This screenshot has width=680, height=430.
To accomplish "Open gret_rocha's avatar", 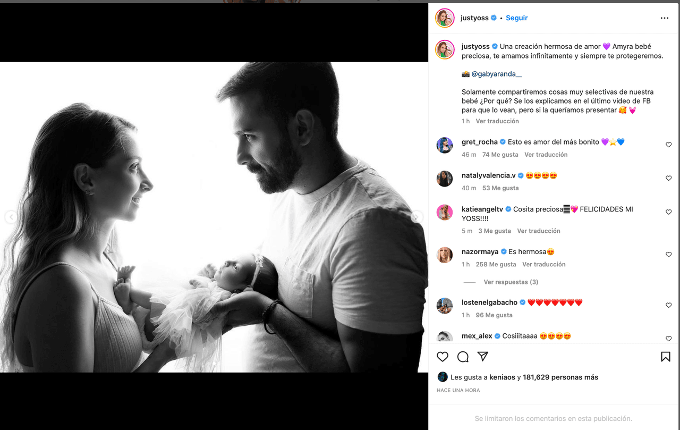I will [445, 145].
